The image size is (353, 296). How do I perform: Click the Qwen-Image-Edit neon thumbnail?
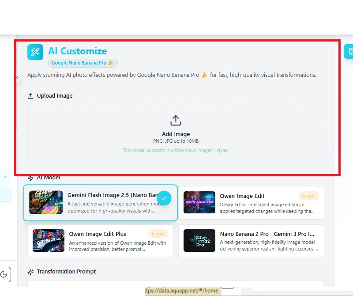[199, 202]
